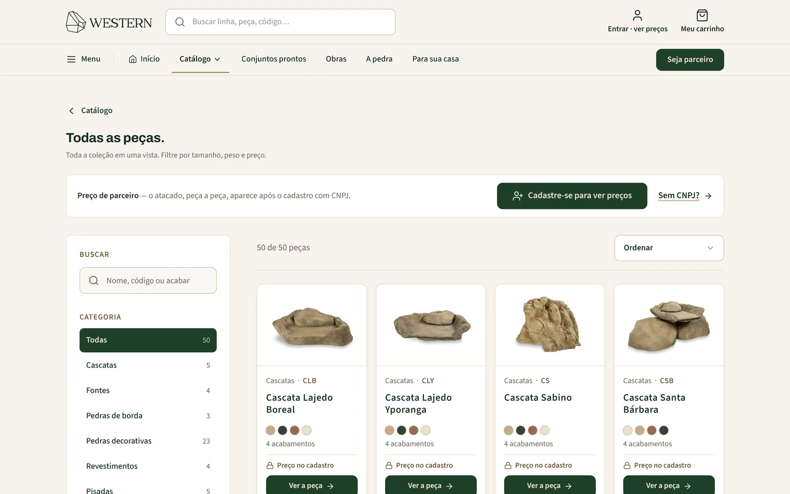Click the Seja parceiro button

click(x=690, y=60)
